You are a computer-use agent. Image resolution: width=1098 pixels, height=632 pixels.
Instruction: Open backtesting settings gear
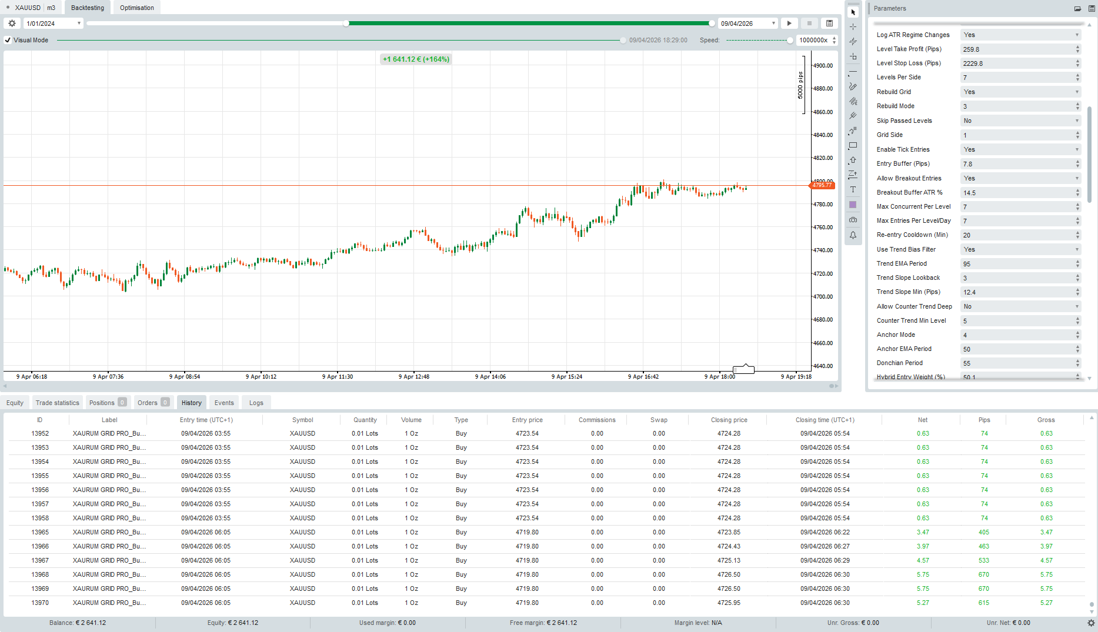point(12,23)
